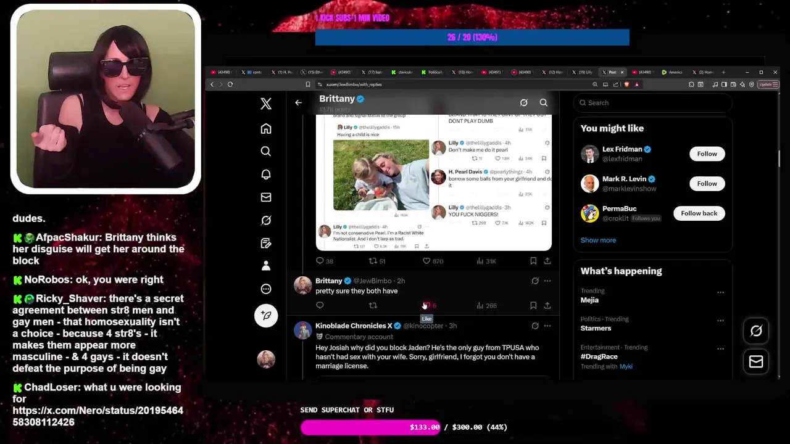Select the active "Post" browser tab

pos(611,72)
